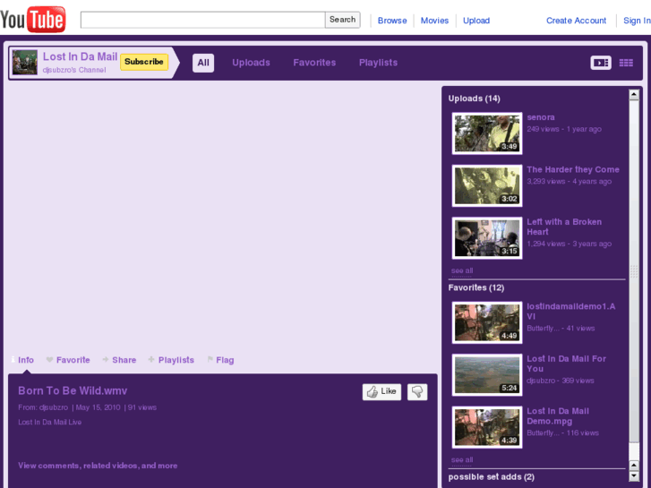Click possible set adds (2) heading

coord(491,476)
